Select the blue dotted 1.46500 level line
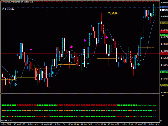The height and width of the screenshot is (126, 168). pos(80,7)
